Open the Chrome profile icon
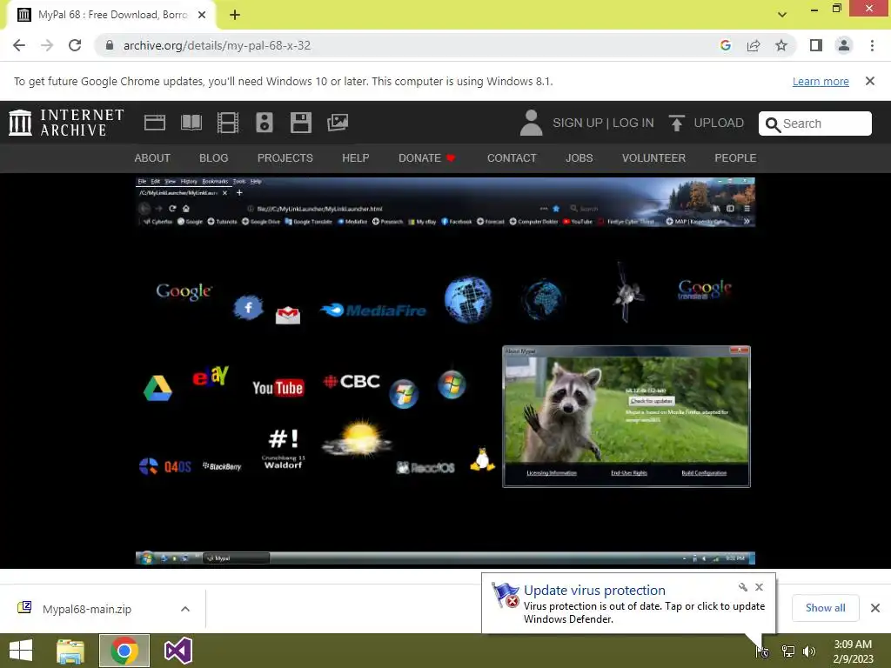 pyautogui.click(x=844, y=45)
